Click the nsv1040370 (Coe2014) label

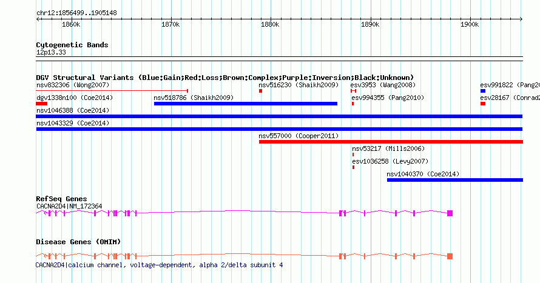point(423,174)
